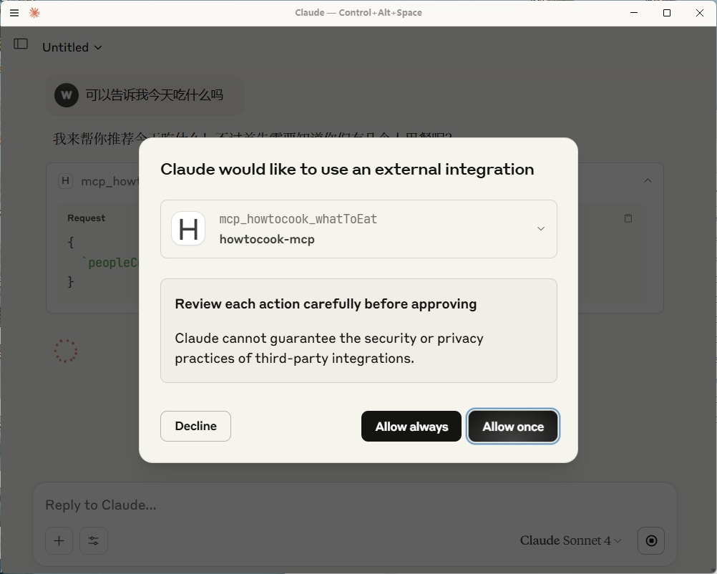This screenshot has height=574, width=717.
Task: Open the hamburger menu in title bar
Action: pos(14,13)
